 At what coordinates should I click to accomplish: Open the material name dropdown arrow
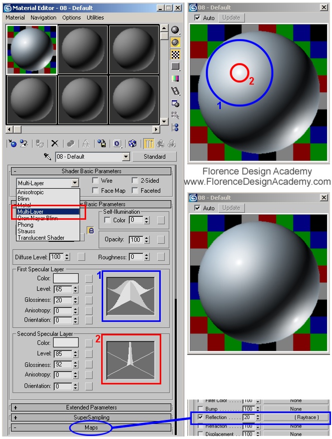pyautogui.click(x=125, y=157)
